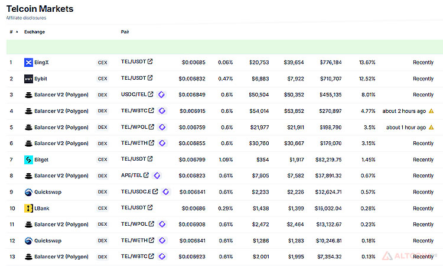
Task: Click the about 1 hour ago text
Action: (x=406, y=128)
